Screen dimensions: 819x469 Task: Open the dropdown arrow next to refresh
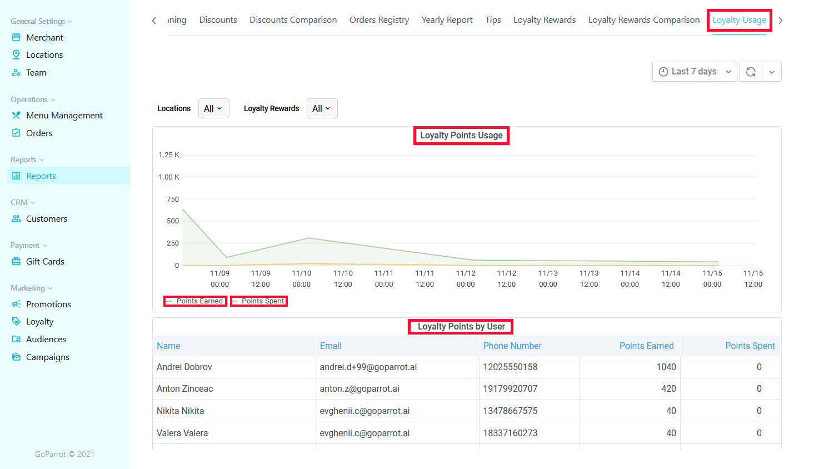tap(772, 72)
